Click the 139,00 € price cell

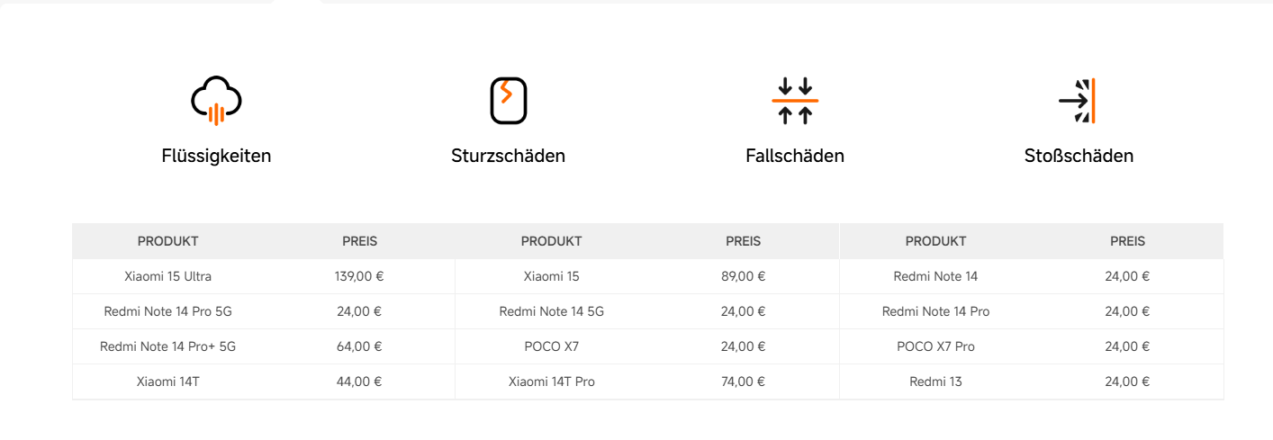tap(359, 276)
